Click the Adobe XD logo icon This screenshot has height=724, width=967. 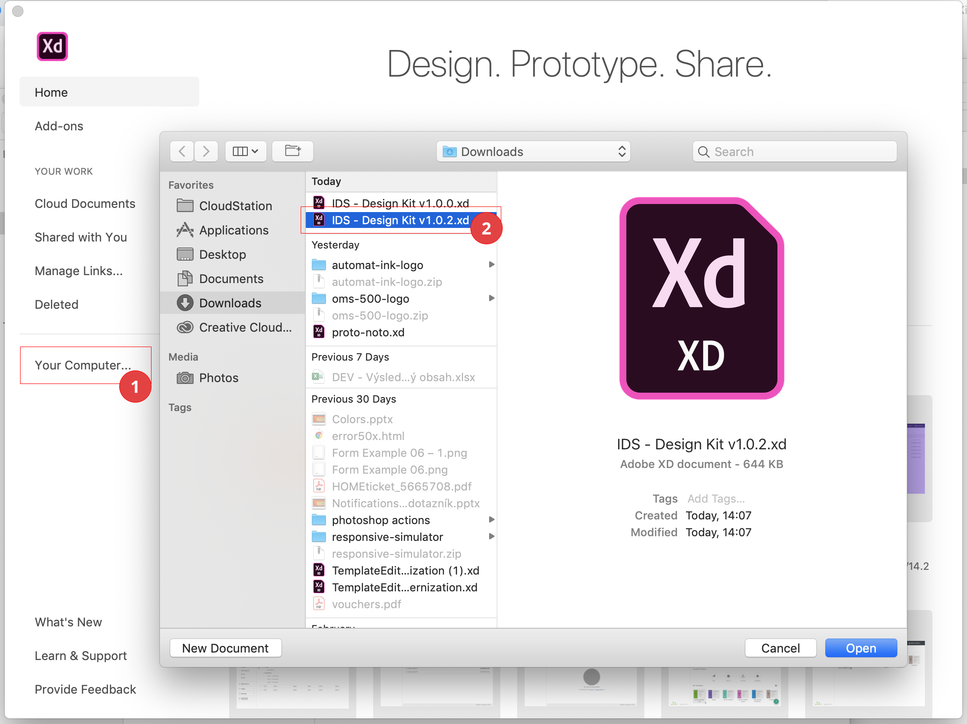click(52, 46)
